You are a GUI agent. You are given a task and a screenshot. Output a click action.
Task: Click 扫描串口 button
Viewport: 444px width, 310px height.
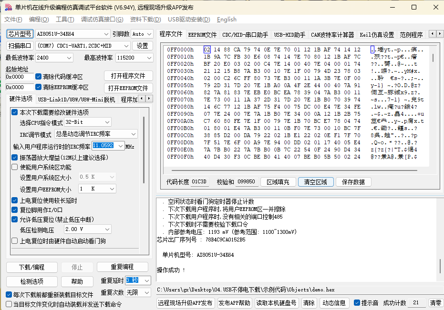pos(20,46)
